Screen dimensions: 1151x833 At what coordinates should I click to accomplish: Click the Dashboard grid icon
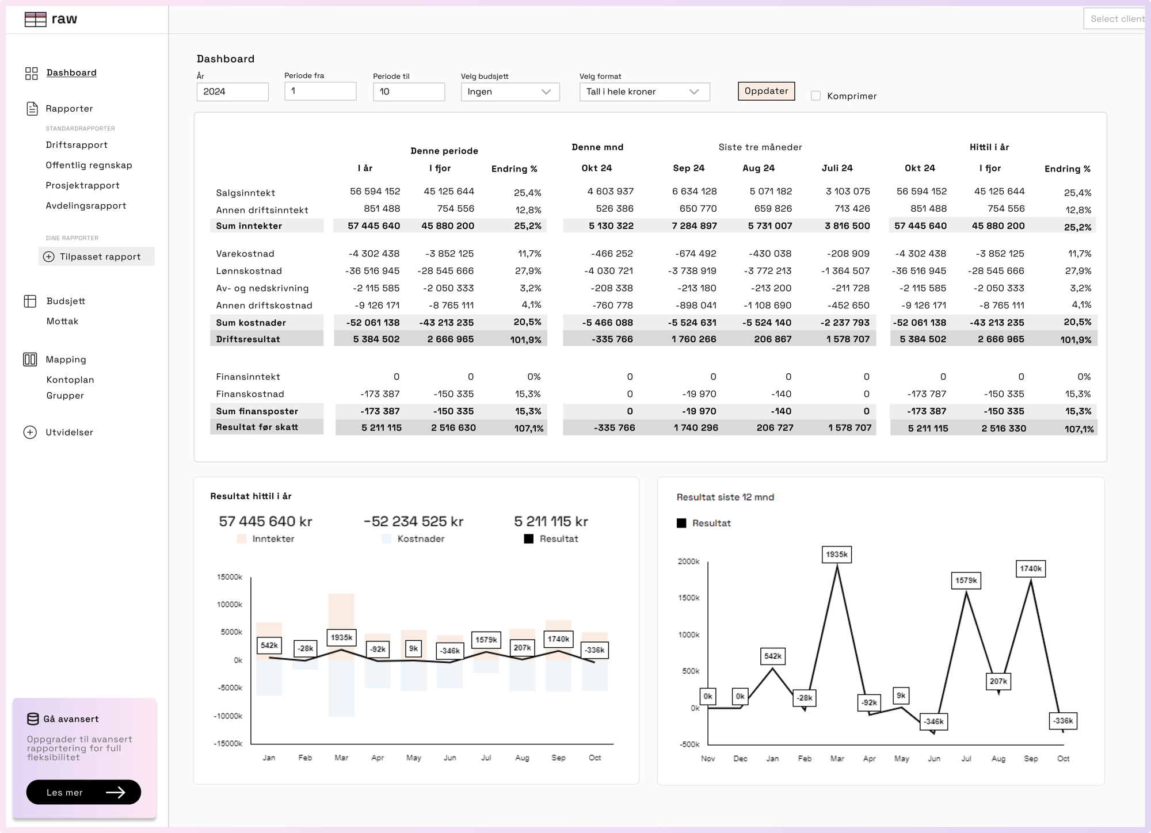tap(31, 73)
